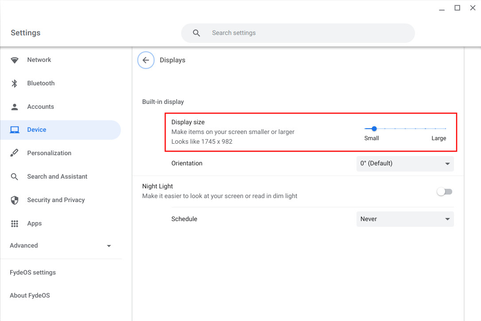Open the Orientation dropdown
The image size is (481, 321).
405,164
